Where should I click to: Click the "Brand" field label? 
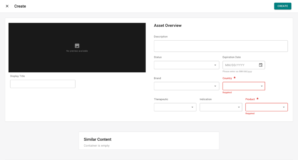click(x=157, y=78)
